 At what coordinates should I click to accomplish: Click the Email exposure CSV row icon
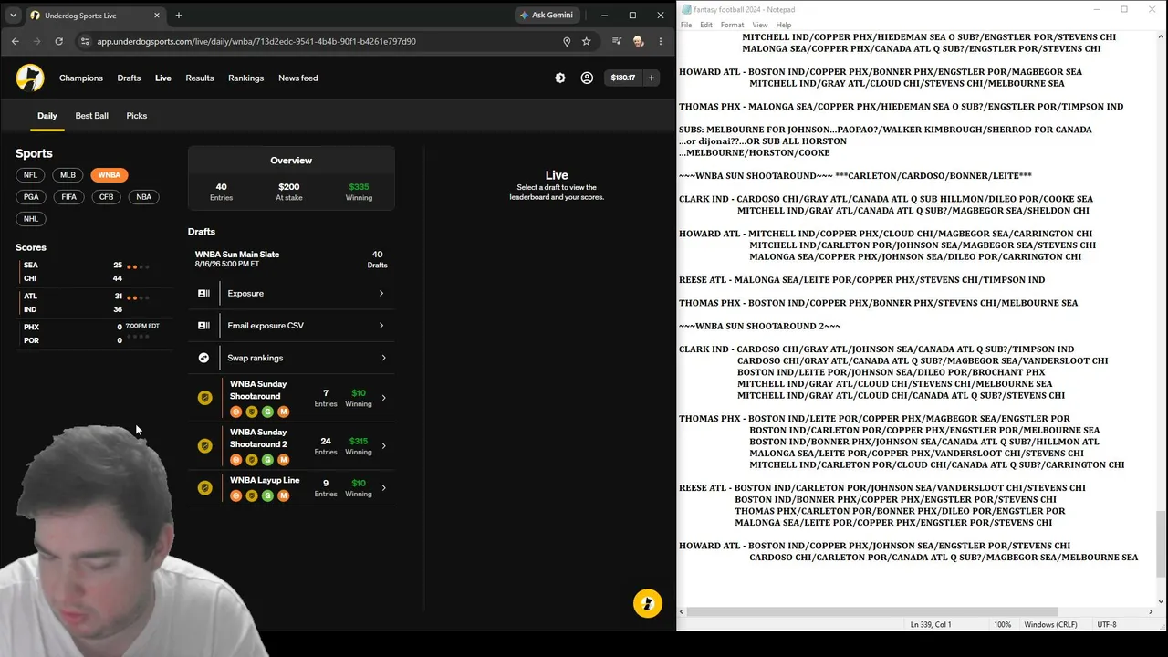tap(203, 326)
